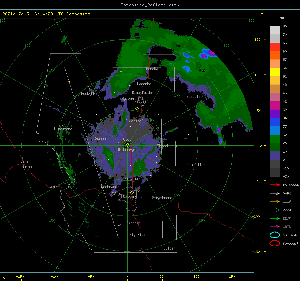Click the green 22JP arrow icon
Screen dimensions: 300x281
275,218
